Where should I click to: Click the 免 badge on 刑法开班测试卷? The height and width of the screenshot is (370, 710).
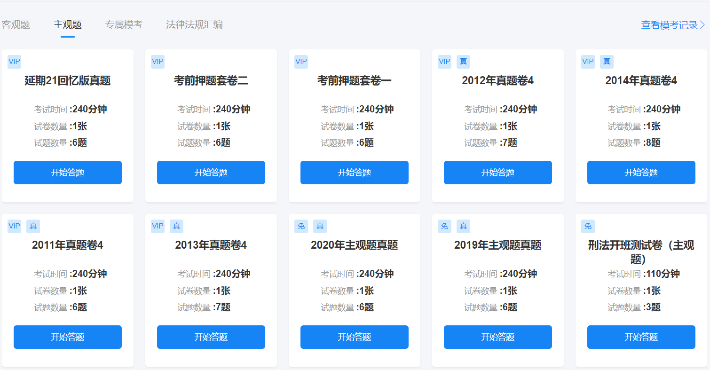588,226
